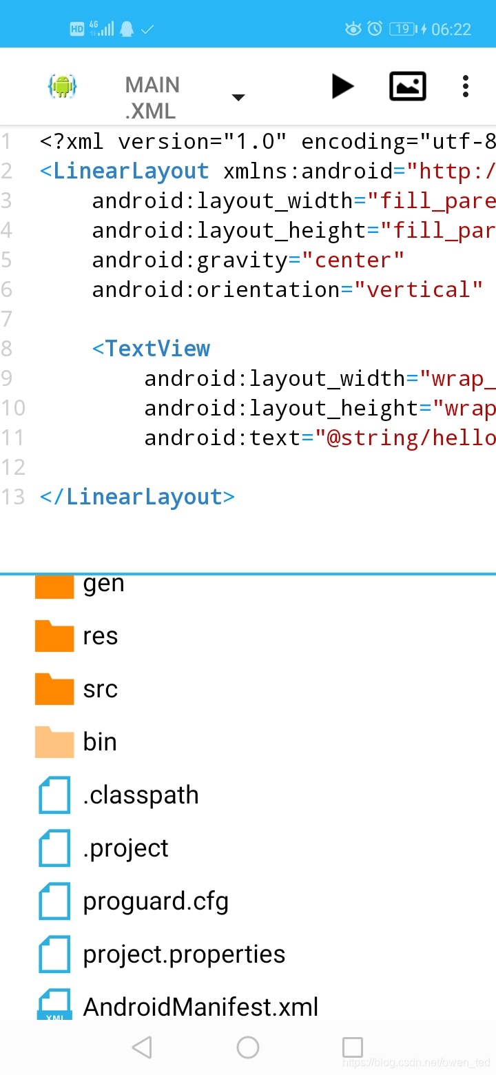Expand the MAIN.XML file dropdown arrow
Viewport: 496px width, 1075px height.
(x=238, y=98)
